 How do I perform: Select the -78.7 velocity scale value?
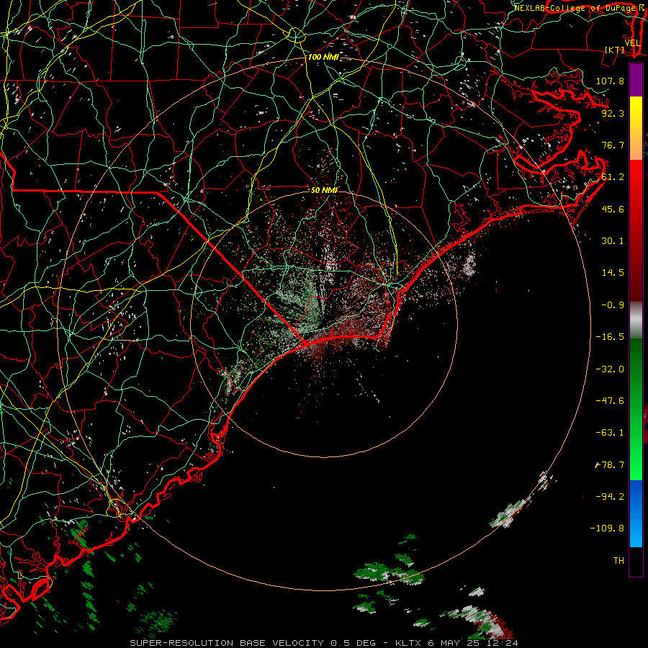coord(610,465)
